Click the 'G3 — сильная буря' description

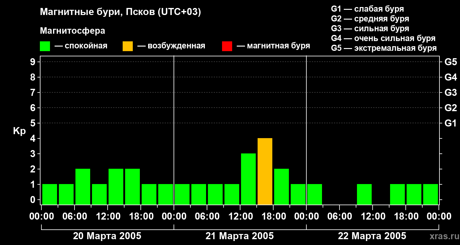coord(370,28)
